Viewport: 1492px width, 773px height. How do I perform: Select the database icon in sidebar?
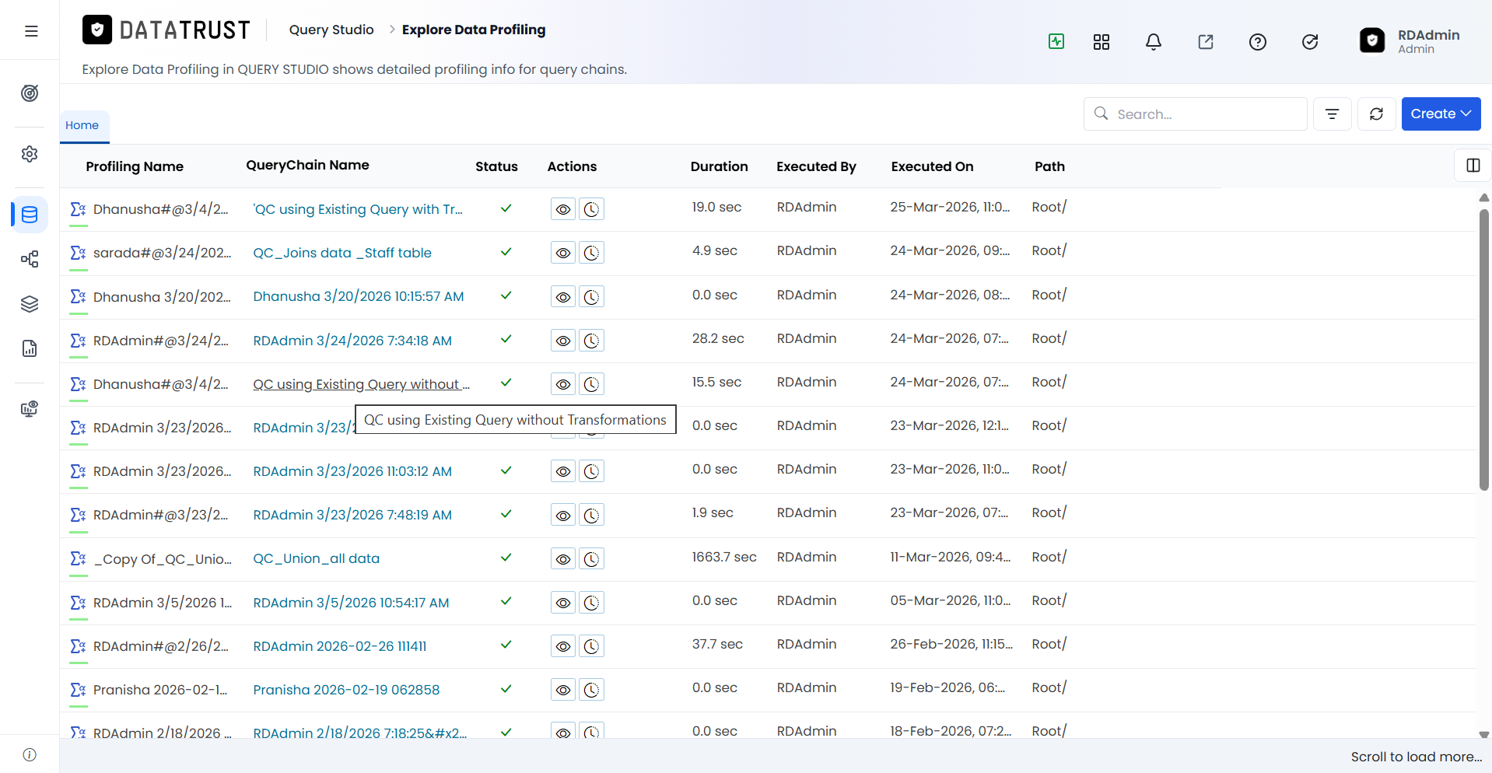click(30, 215)
